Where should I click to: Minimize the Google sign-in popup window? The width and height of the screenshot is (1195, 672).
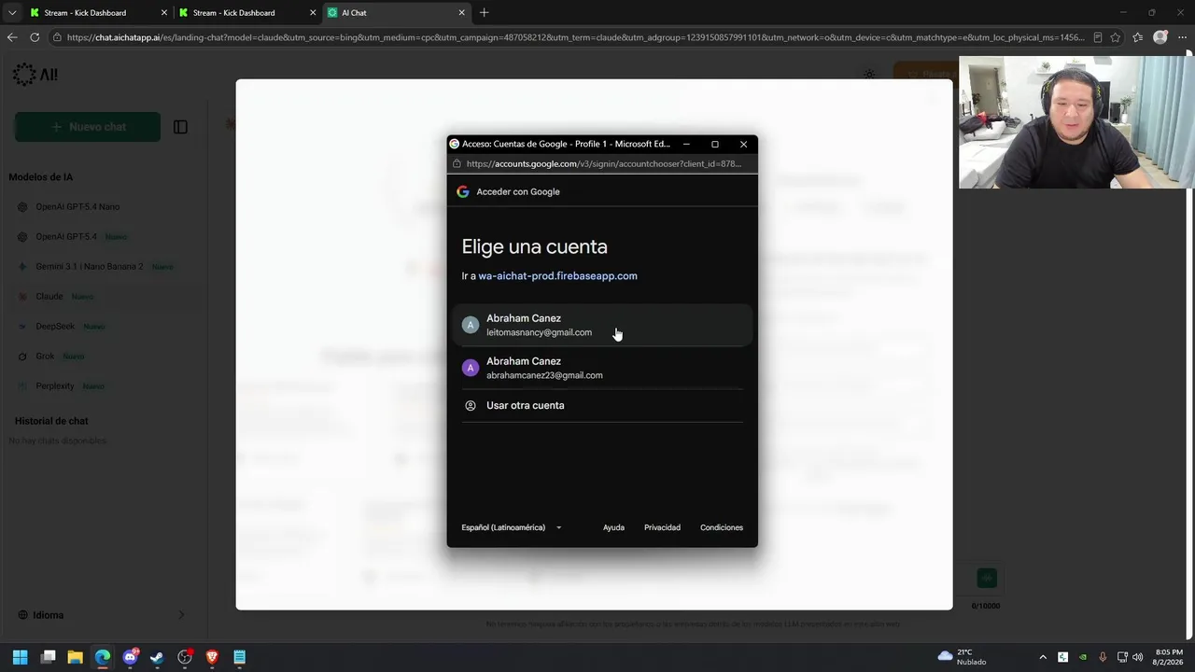pyautogui.click(x=687, y=144)
